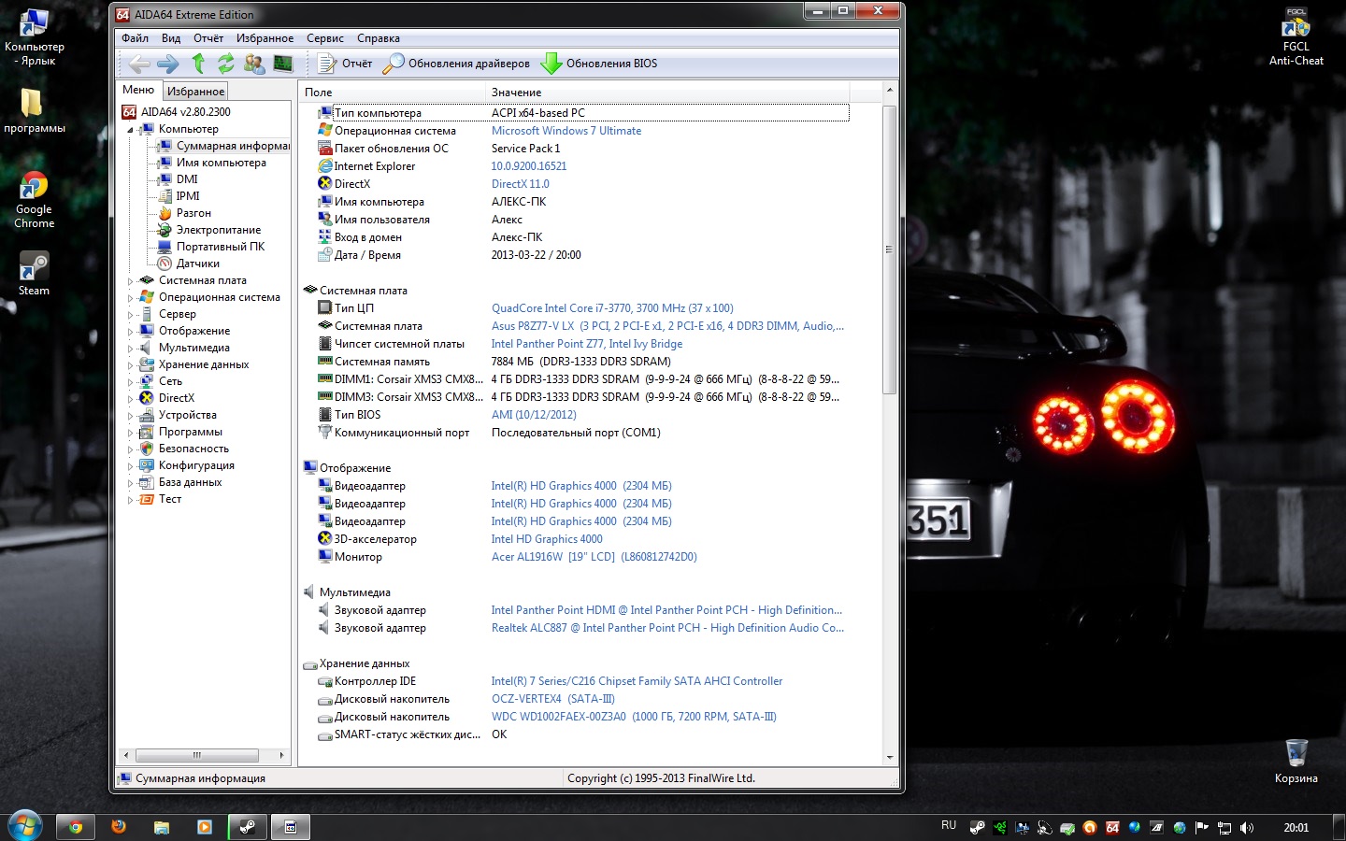Image resolution: width=1346 pixels, height=841 pixels.
Task: Open the Избранное menu in the menu bar
Action: pos(265,38)
